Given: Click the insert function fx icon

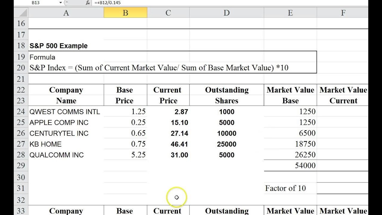Looking at the screenshot, I should (x=88, y=3).
